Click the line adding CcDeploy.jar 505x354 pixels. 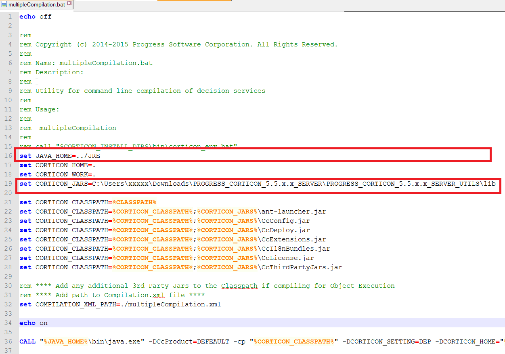coord(165,230)
